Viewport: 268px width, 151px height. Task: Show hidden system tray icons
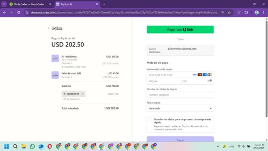218,146
